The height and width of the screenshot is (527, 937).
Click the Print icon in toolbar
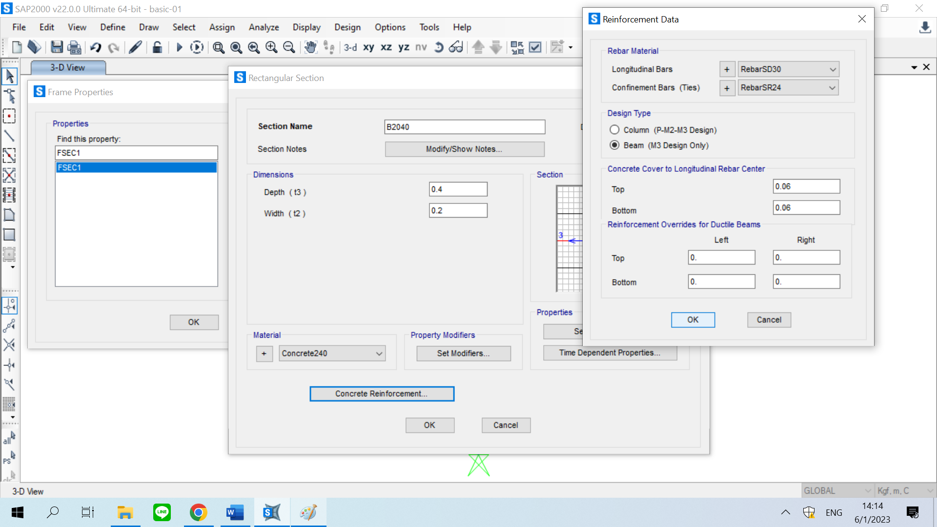click(x=74, y=47)
